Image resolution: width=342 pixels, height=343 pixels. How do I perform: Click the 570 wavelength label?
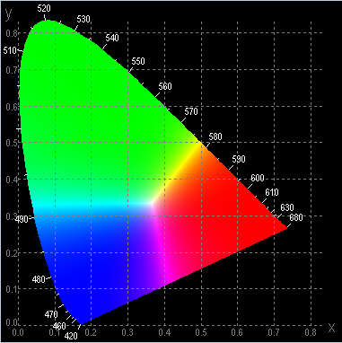191,111
